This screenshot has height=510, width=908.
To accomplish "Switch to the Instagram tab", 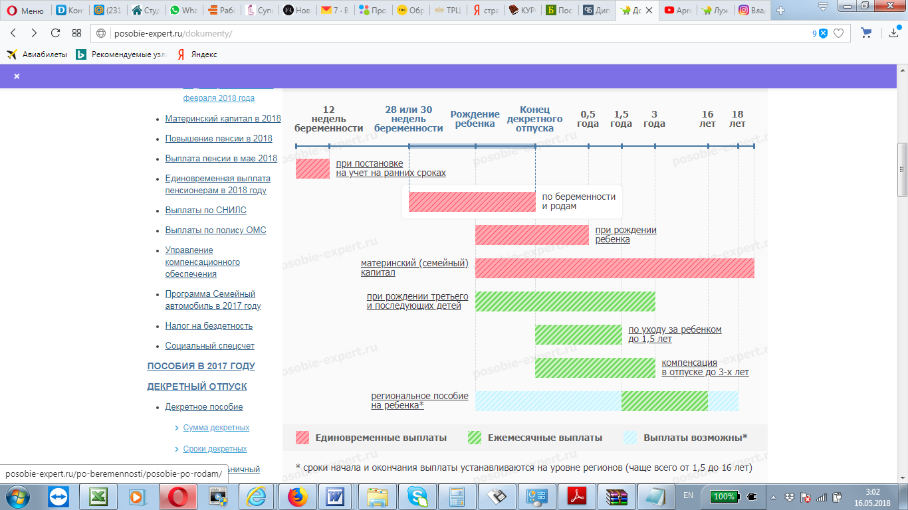I will coord(753,11).
